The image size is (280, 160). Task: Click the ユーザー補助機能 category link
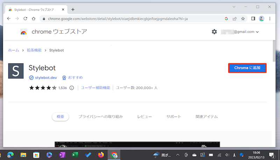tap(96, 88)
